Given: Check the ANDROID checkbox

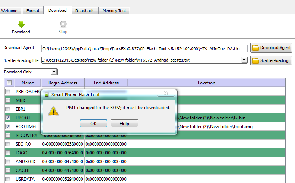Looking at the screenshot, I should 8,162.
